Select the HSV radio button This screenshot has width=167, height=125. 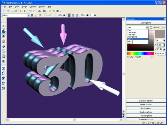click(x=128, y=57)
